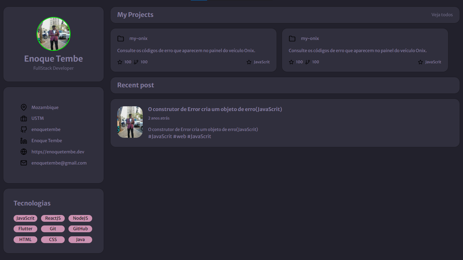Click the fork icon on the right my-onix card
Image resolution: width=463 pixels, height=260 pixels.
[307, 62]
